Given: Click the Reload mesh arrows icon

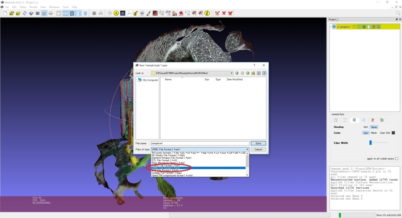Looking at the screenshot, I should [x=25, y=13].
